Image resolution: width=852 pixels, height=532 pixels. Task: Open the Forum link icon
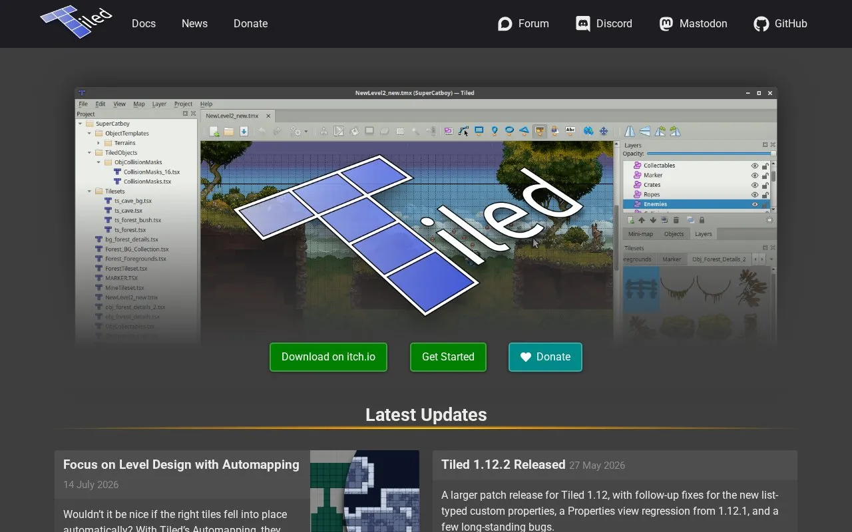coord(505,24)
